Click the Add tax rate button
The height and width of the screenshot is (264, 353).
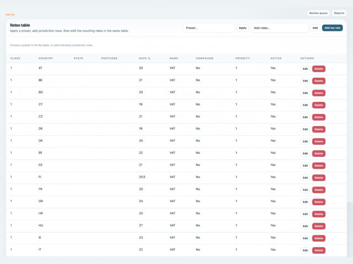[332, 28]
